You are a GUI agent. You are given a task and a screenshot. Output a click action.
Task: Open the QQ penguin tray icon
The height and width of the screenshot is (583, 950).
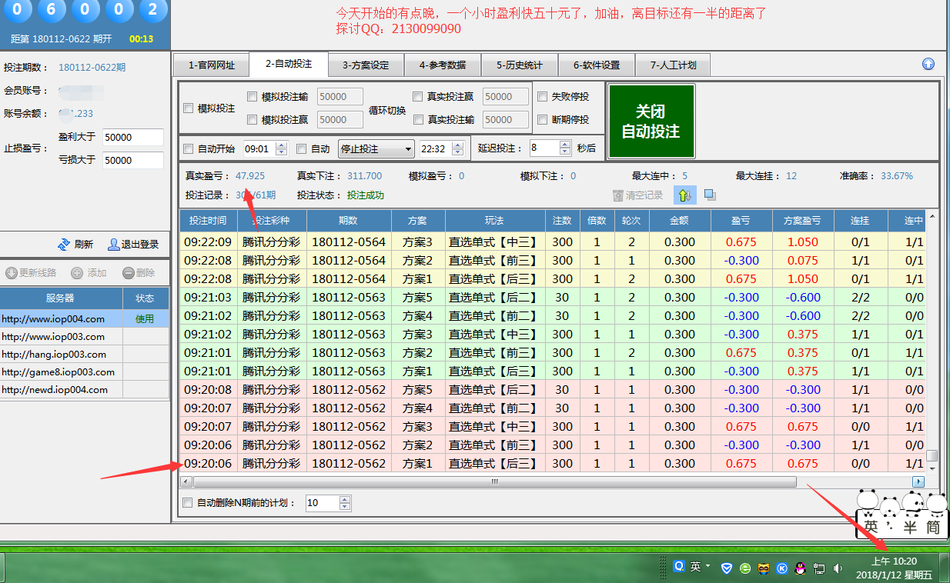click(x=800, y=568)
